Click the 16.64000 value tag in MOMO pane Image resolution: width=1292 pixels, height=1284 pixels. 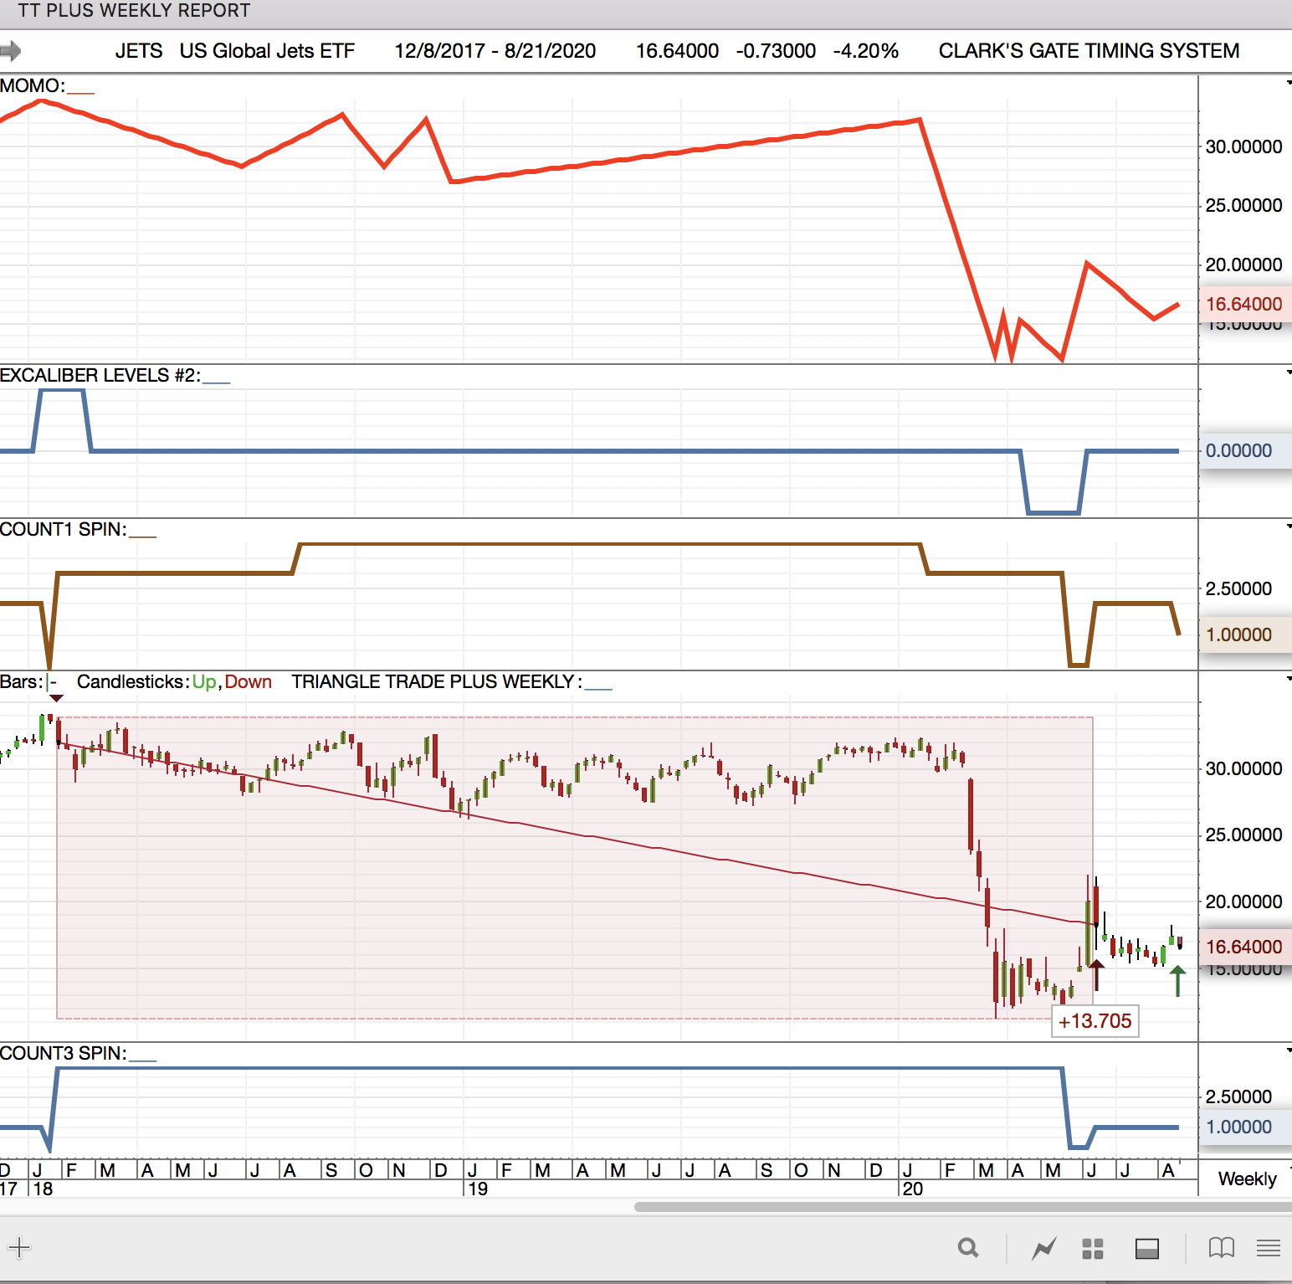click(1243, 304)
